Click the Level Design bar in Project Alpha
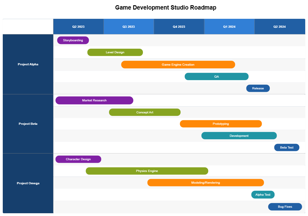 (115, 52)
